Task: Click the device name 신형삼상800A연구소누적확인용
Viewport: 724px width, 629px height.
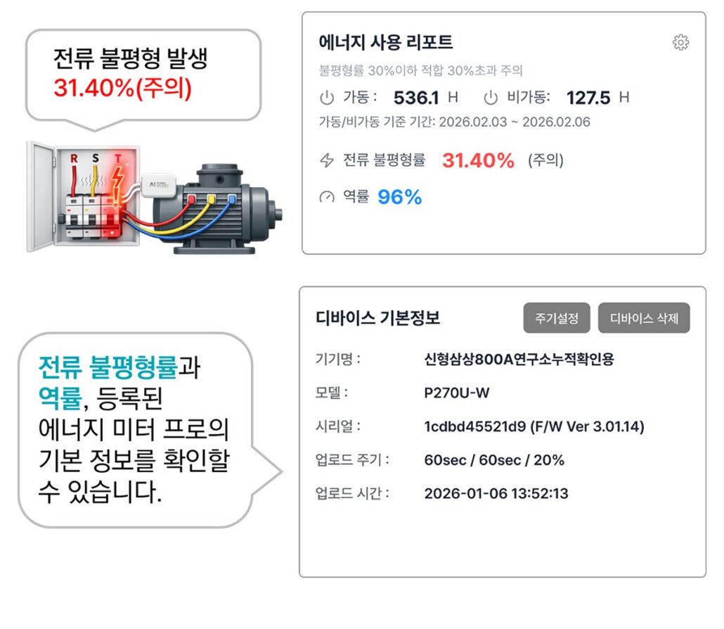Action: pyautogui.click(x=519, y=360)
